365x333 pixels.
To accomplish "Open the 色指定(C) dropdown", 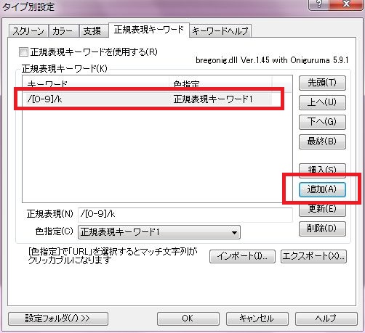I will point(159,232).
